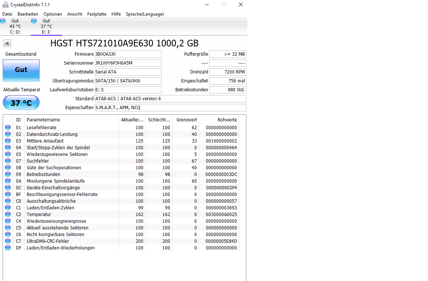Click status orb for UltraDMA-CRC-Fehler row
Screen dimensions: 428x281
pyautogui.click(x=8, y=241)
